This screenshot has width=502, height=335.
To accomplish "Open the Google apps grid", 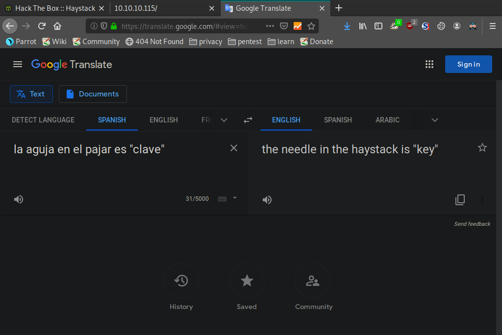I will [x=429, y=64].
